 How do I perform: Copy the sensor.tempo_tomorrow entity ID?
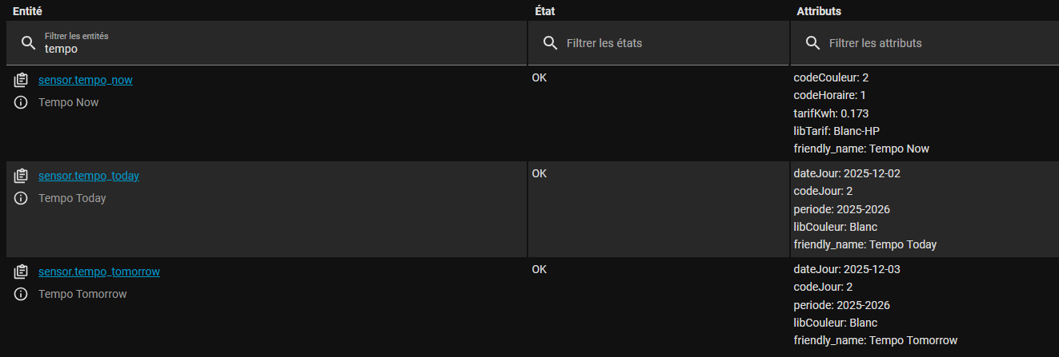click(x=22, y=272)
